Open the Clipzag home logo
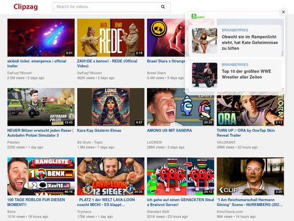The image size is (294, 221). (x=26, y=7)
